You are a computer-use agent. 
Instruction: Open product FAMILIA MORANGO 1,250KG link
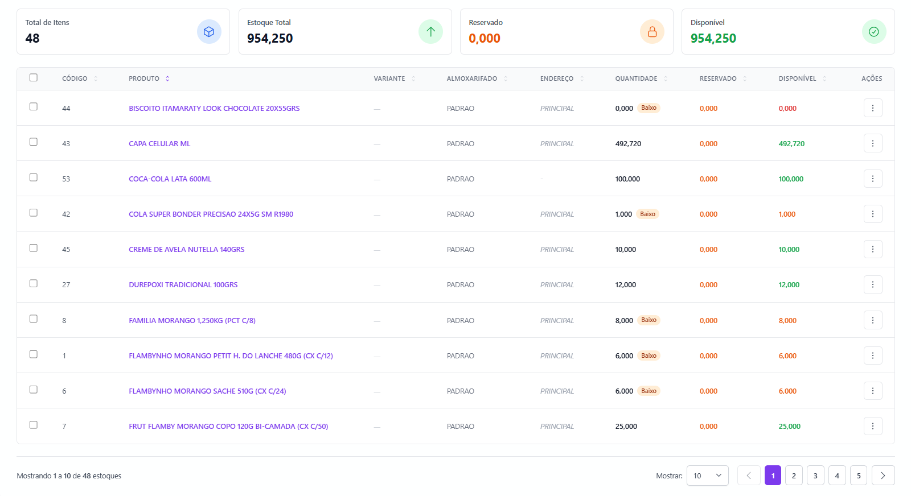click(x=192, y=320)
